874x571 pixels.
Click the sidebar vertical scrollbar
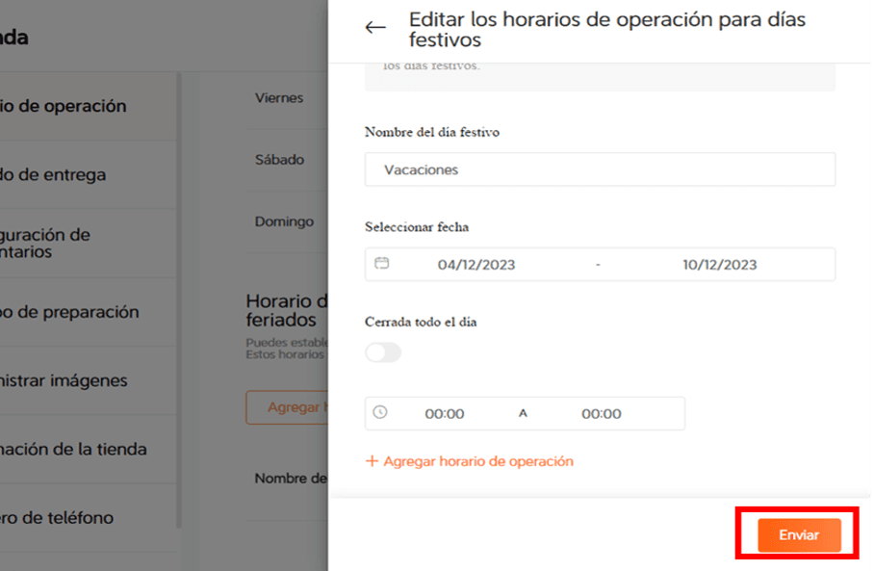[178, 298]
